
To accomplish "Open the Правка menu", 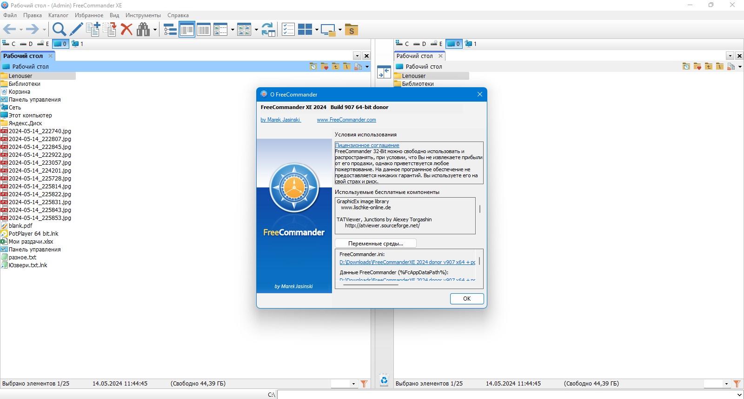I will pyautogui.click(x=33, y=15).
